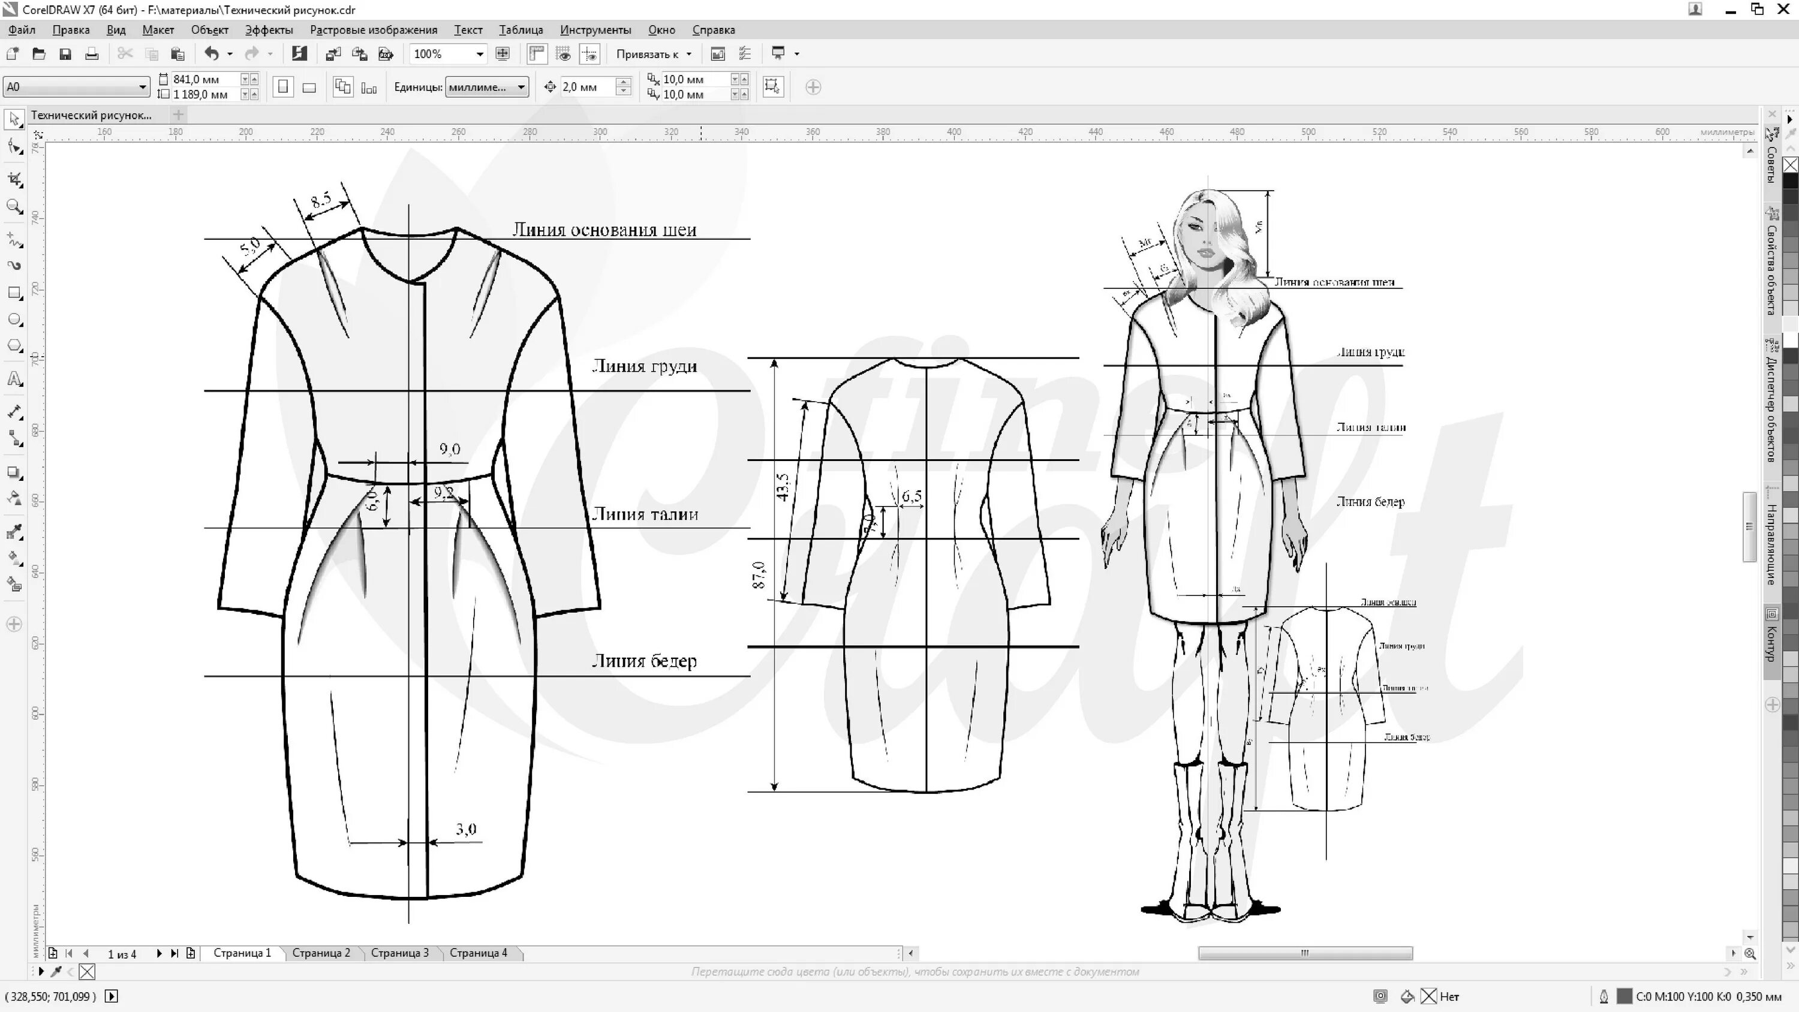Image resolution: width=1799 pixels, height=1012 pixels.
Task: Toggle the show rulers button
Action: pyautogui.click(x=536, y=54)
